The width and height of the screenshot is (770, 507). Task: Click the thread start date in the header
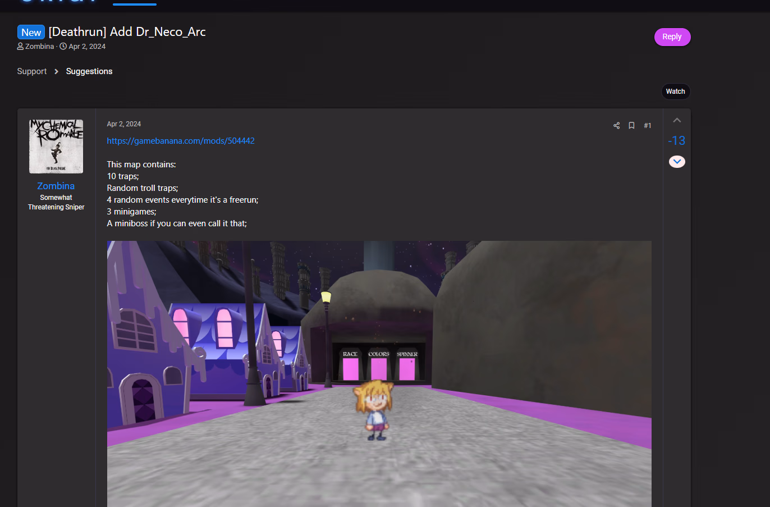tap(87, 47)
